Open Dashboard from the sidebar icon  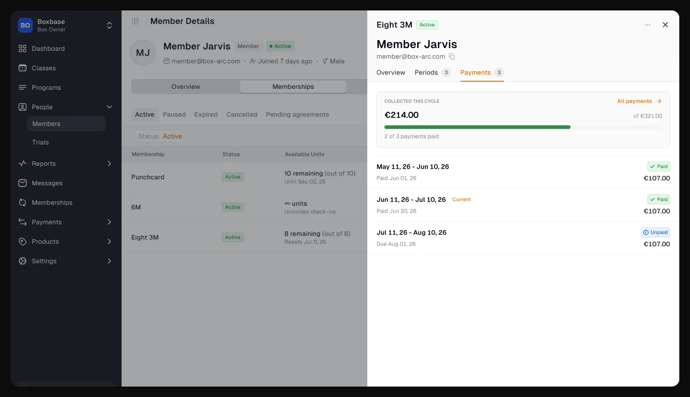22,49
